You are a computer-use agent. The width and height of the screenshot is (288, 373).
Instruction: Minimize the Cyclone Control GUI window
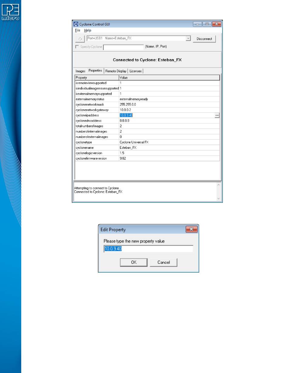pos(197,24)
